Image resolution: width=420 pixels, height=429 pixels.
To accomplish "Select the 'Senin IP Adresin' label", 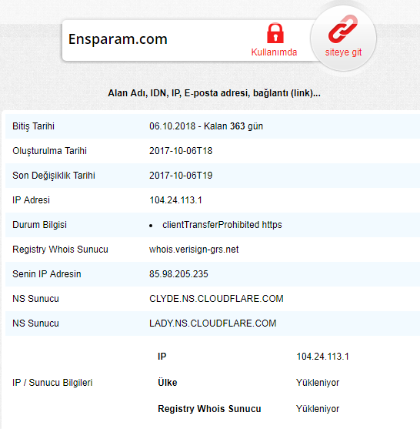I will coord(46,274).
